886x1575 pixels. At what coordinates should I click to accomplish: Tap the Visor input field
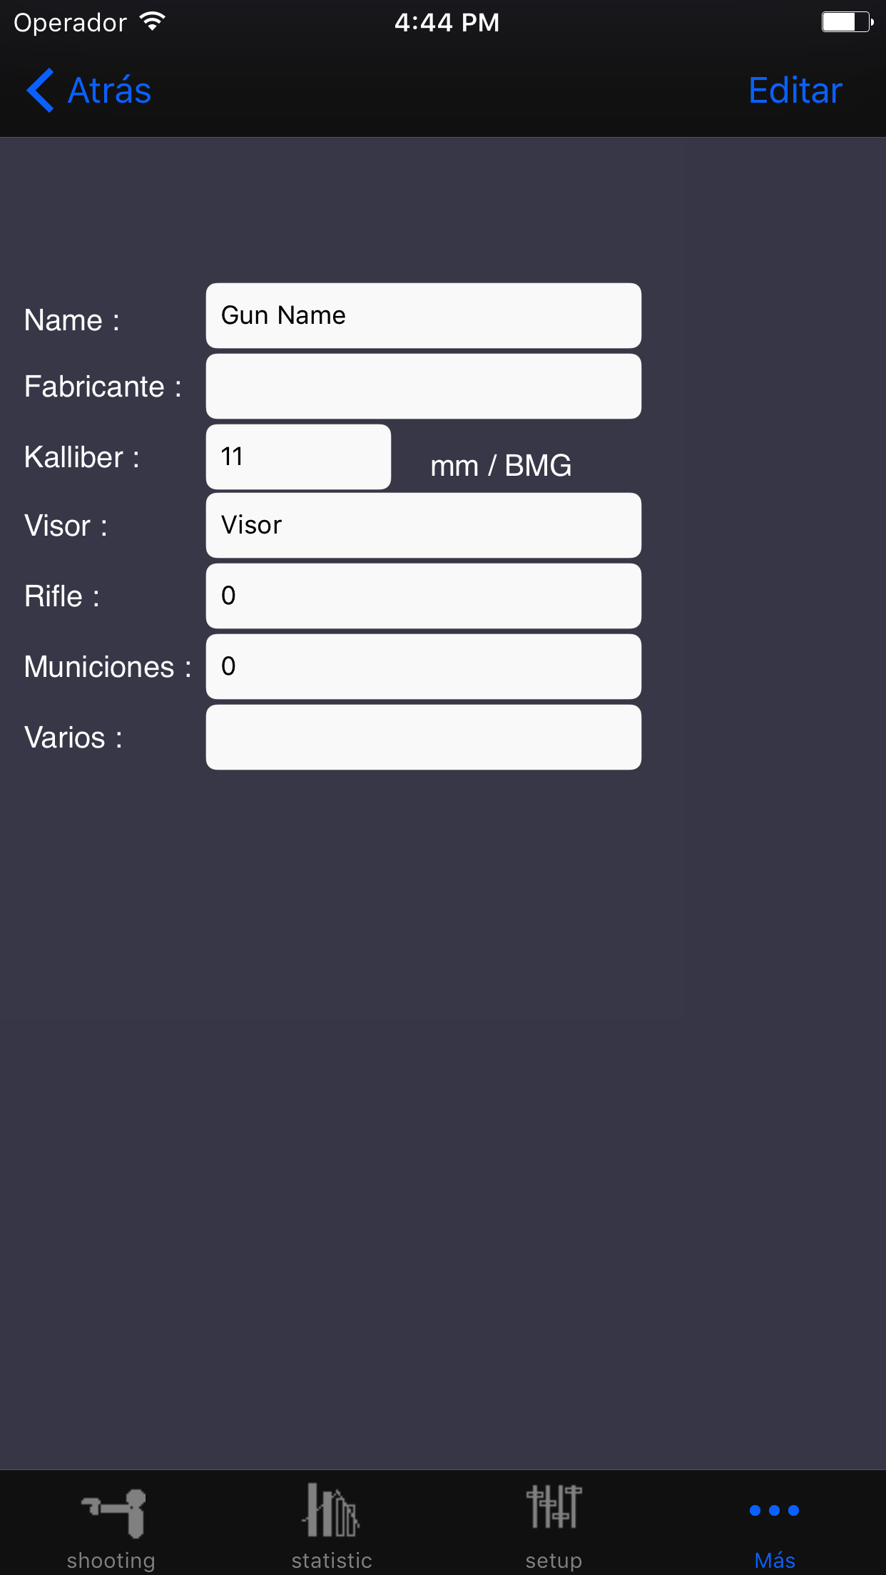pyautogui.click(x=423, y=526)
